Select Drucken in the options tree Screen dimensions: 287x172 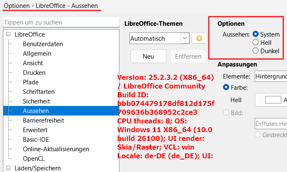coord(34,73)
